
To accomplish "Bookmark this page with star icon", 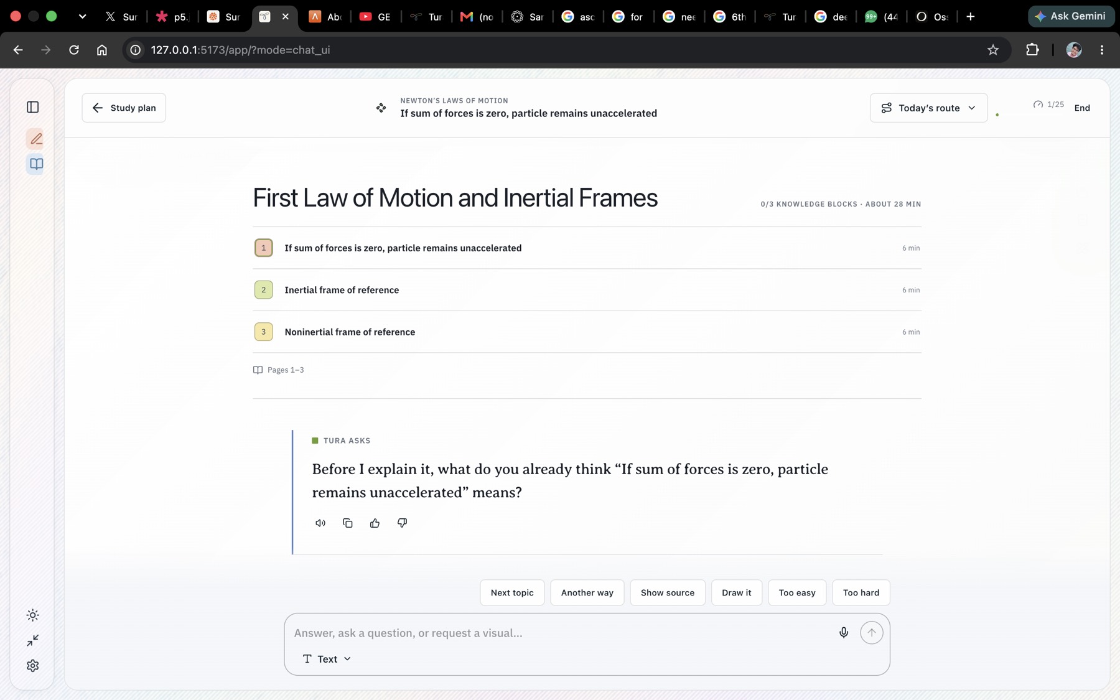I will 993,50.
